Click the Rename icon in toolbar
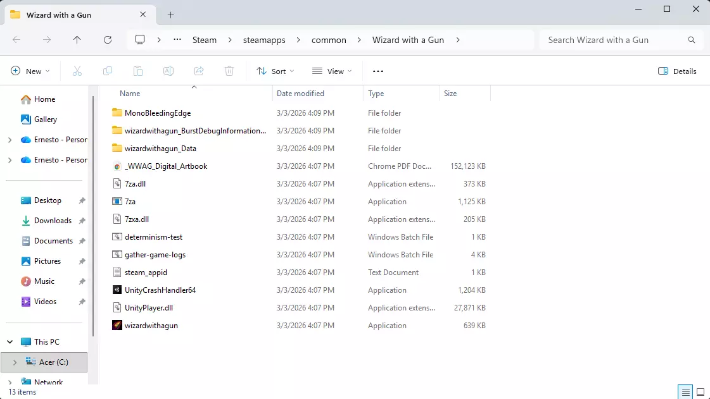Screen dimensions: 710x399 (168, 71)
